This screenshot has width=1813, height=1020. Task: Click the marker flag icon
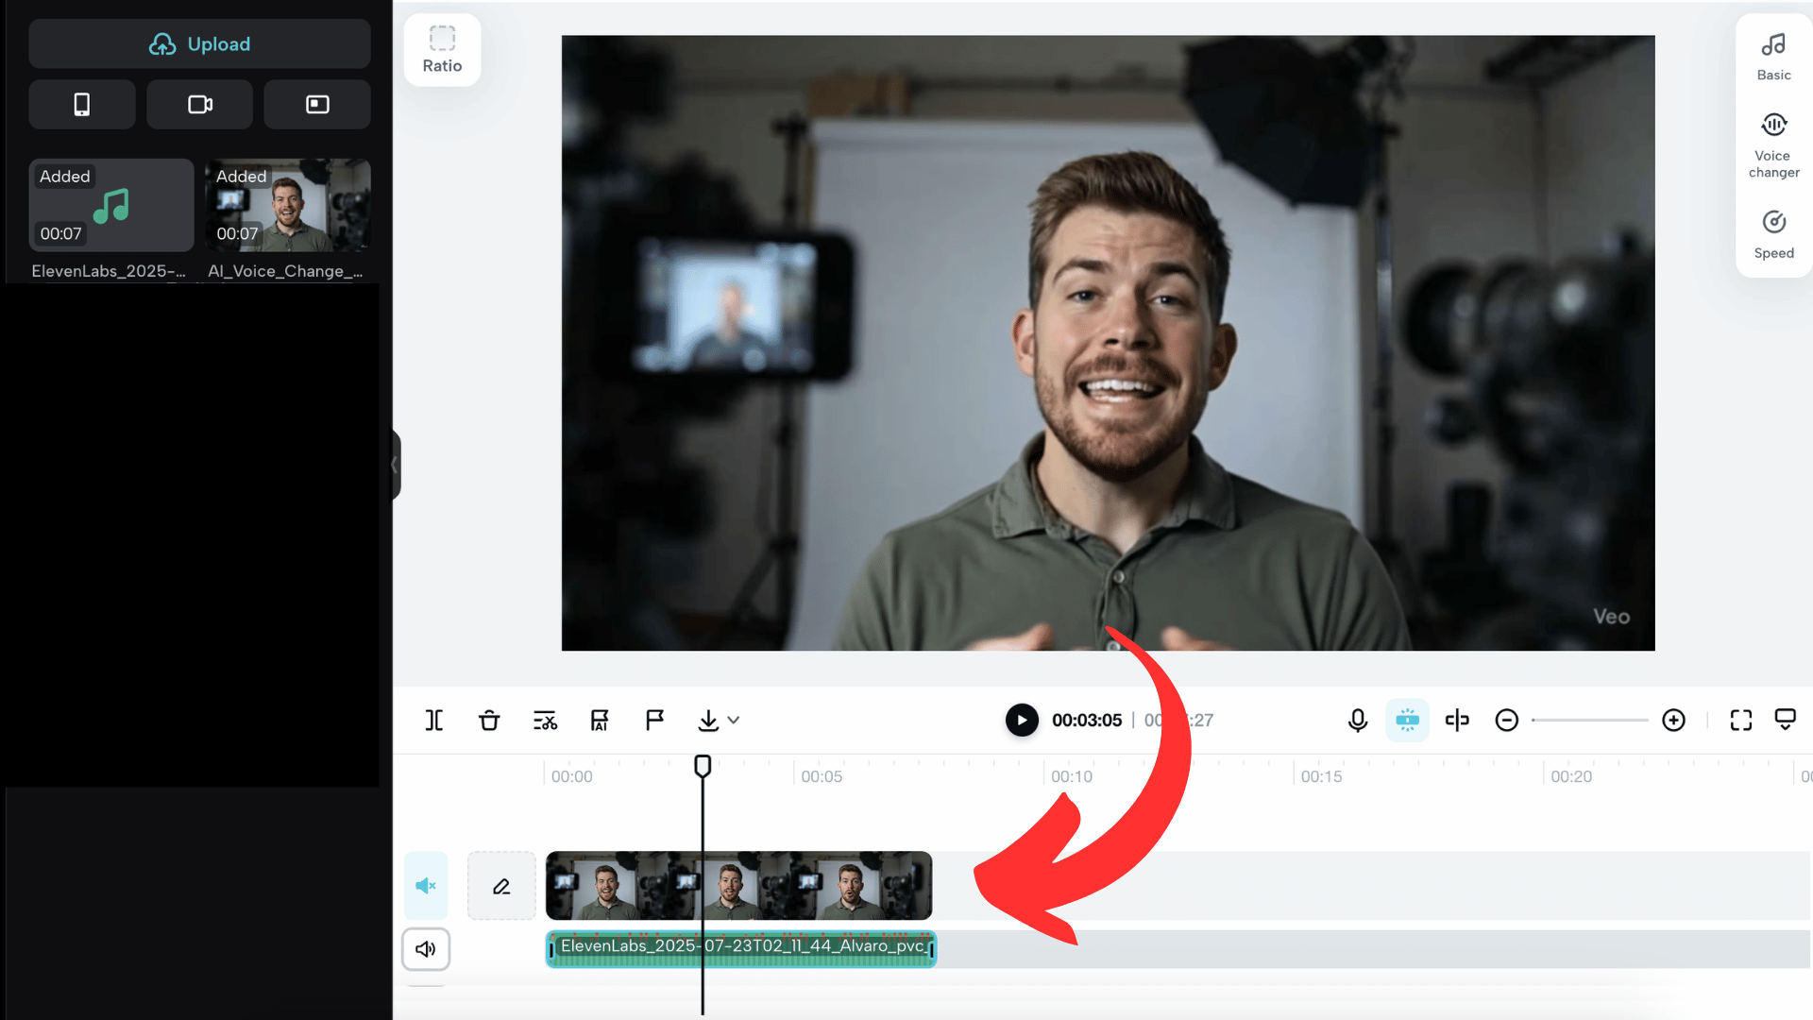[654, 721]
